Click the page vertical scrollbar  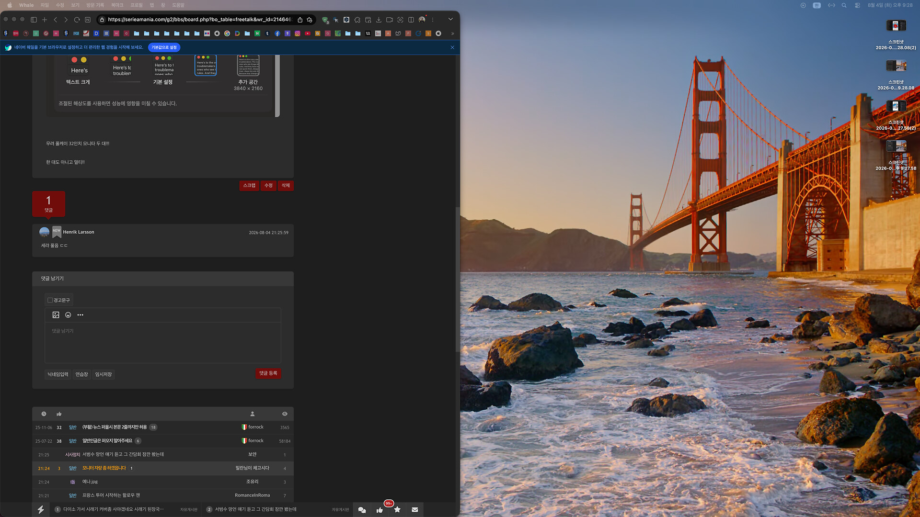(x=458, y=280)
